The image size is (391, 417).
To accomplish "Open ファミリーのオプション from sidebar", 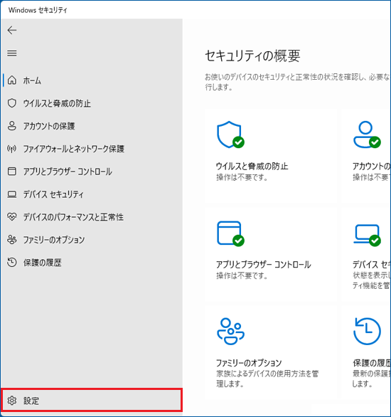I will (92, 240).
